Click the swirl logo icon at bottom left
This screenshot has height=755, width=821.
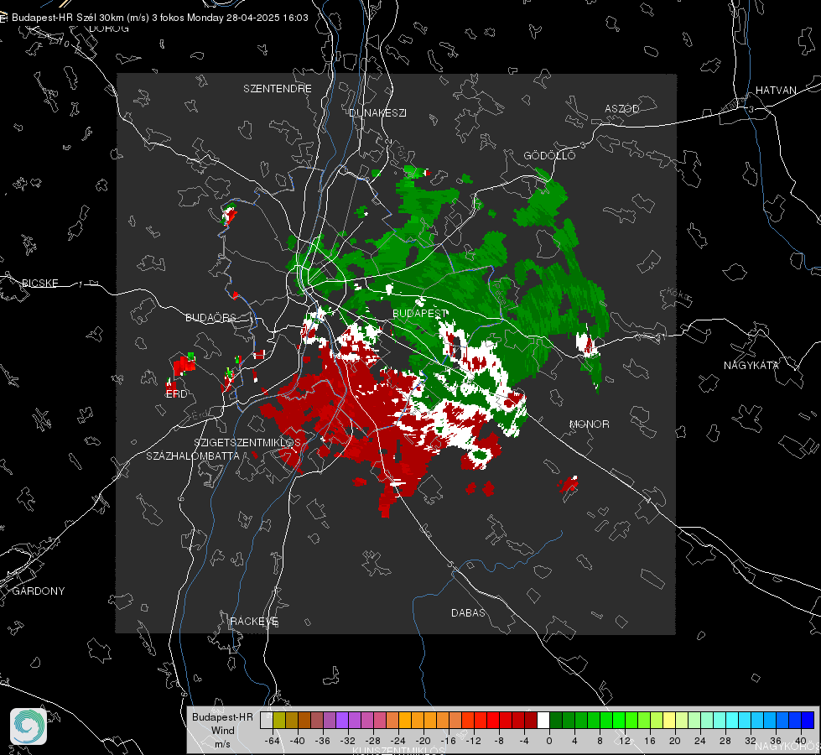[29, 726]
